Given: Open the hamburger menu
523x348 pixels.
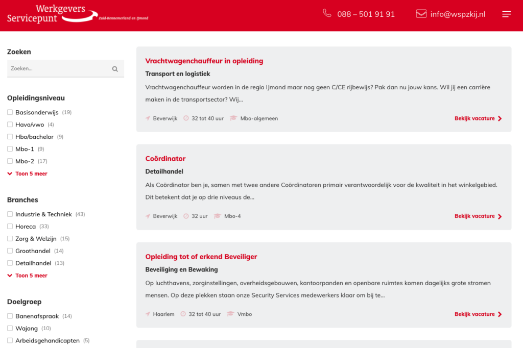Looking at the screenshot, I should (506, 14).
